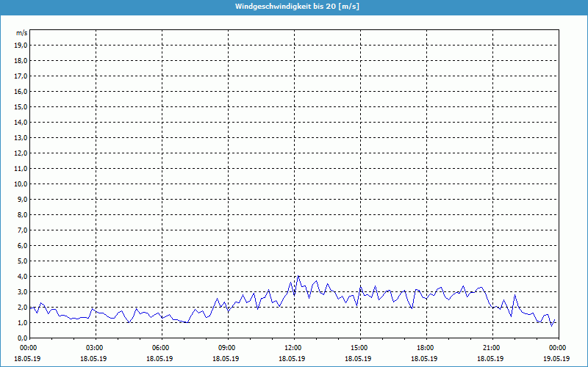Click the 12:00 x-axis time label
Screen dimensions: 588x367
pos(293,348)
